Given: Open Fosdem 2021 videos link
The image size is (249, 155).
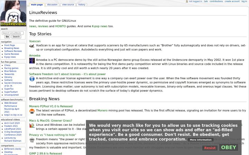Looking at the screenshot, I should [x=11, y=126].
